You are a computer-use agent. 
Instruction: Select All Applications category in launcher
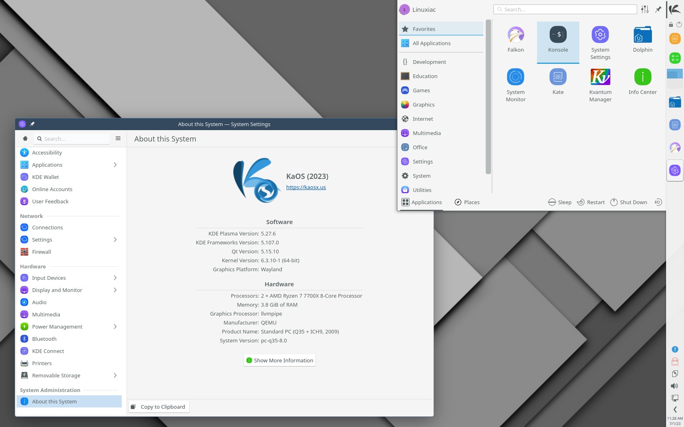tap(441, 43)
